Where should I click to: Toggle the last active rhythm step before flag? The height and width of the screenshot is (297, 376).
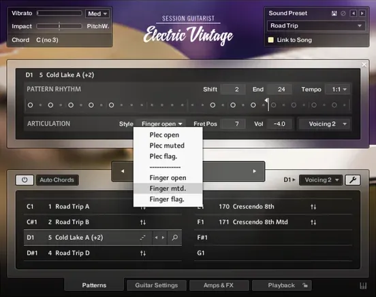253,105
